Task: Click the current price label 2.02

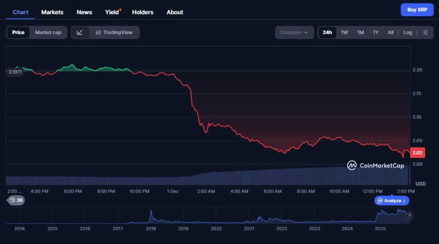Action: point(418,152)
